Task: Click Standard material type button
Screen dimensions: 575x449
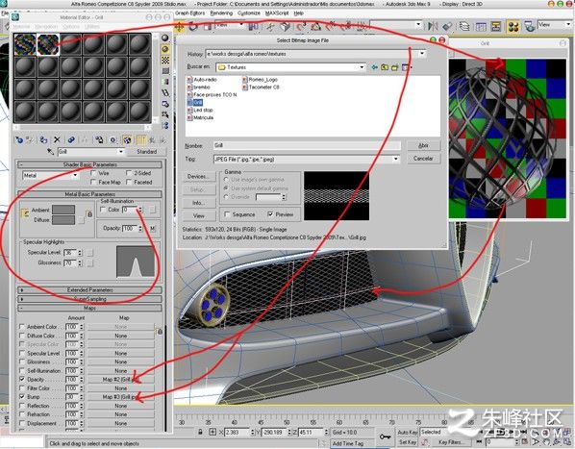Action: click(146, 151)
